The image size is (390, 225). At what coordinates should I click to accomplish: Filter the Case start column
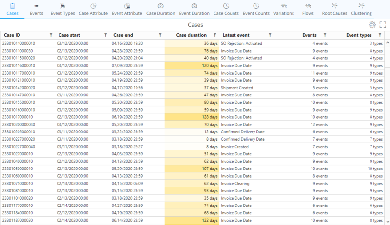(x=105, y=35)
